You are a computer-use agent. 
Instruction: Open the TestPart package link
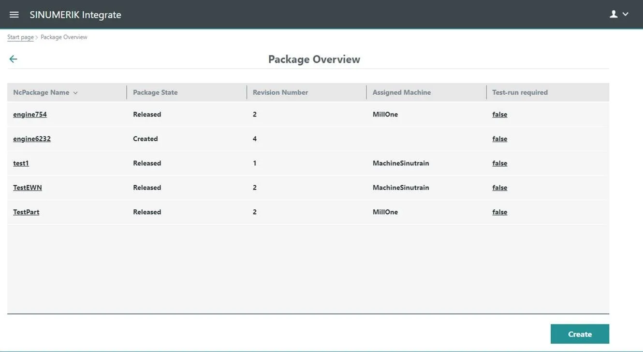pyautogui.click(x=26, y=212)
